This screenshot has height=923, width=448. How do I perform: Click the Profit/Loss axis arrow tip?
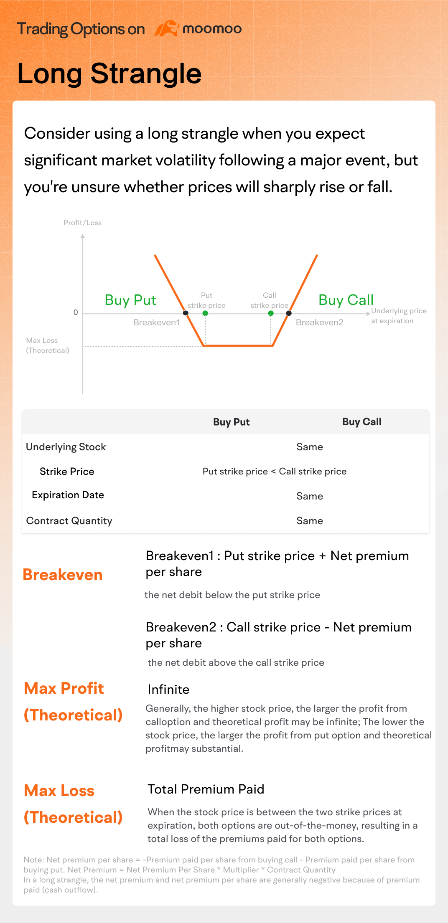click(x=83, y=236)
